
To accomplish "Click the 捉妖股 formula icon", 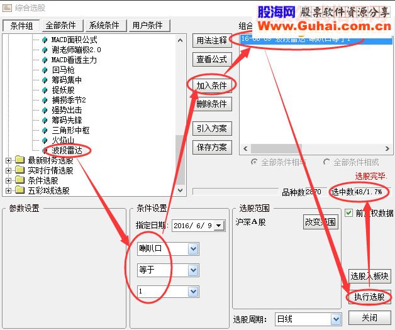I will pyautogui.click(x=45, y=90).
